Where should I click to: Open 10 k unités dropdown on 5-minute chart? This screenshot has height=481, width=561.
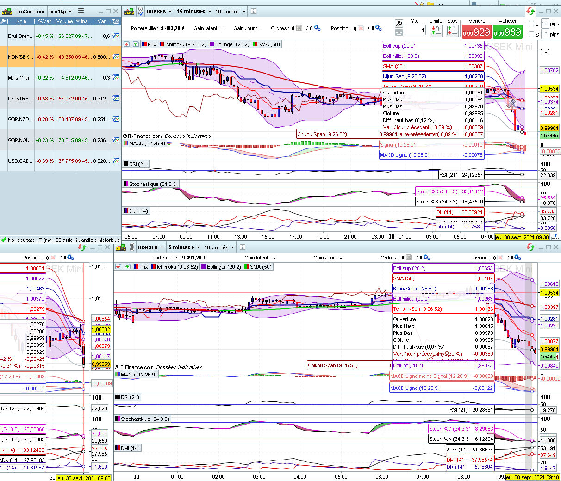click(219, 247)
